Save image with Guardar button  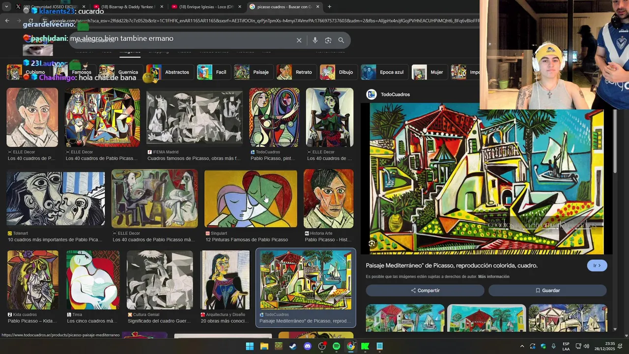click(x=547, y=291)
